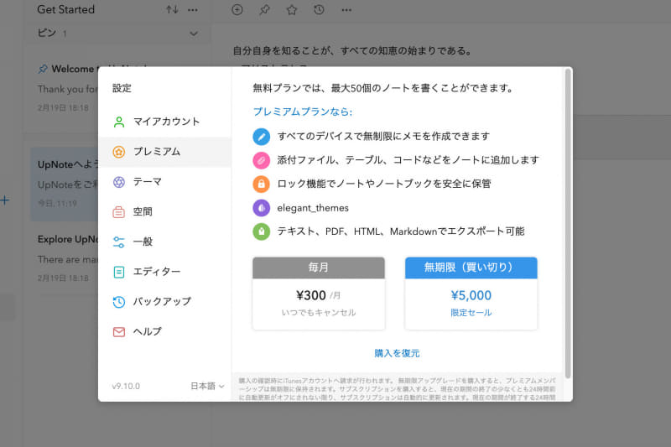
Task: Click the pin note icon in toolbar
Action: click(x=264, y=10)
